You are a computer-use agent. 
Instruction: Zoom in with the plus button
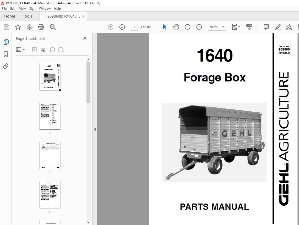pyautogui.click(x=199, y=27)
